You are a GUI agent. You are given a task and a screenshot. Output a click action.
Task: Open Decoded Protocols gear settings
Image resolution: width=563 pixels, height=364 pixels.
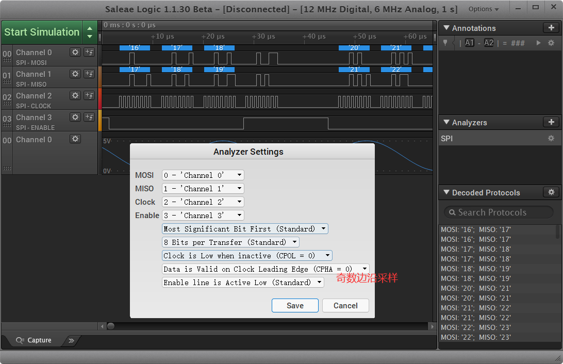tap(551, 192)
